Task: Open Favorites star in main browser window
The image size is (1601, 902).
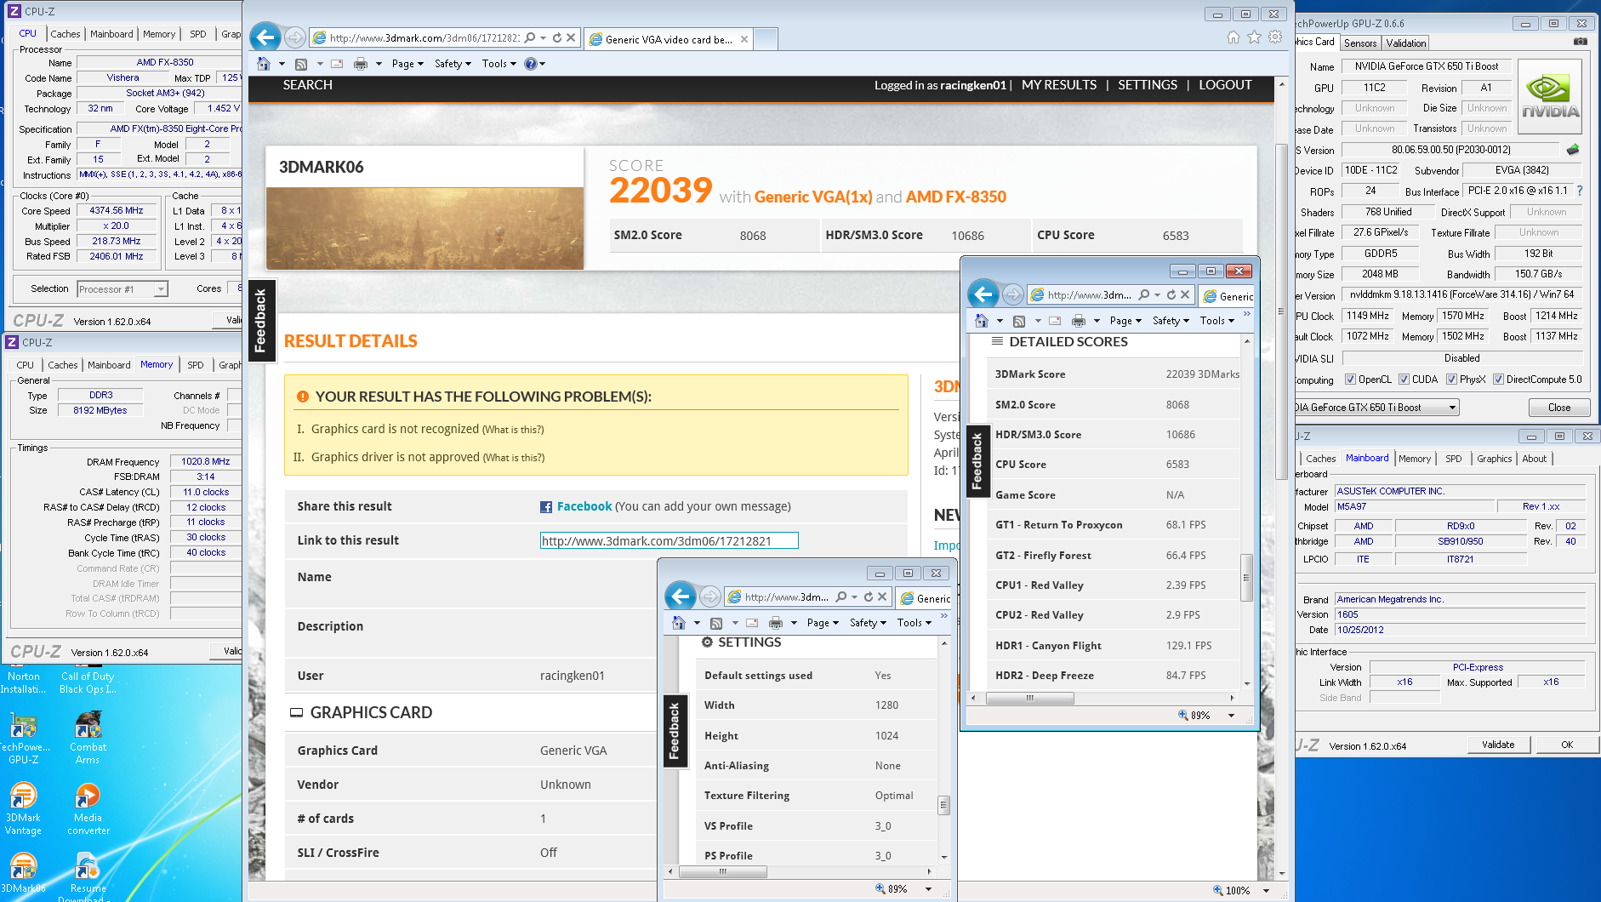Action: coord(1254,37)
